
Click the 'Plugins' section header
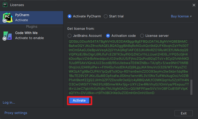[32, 27]
